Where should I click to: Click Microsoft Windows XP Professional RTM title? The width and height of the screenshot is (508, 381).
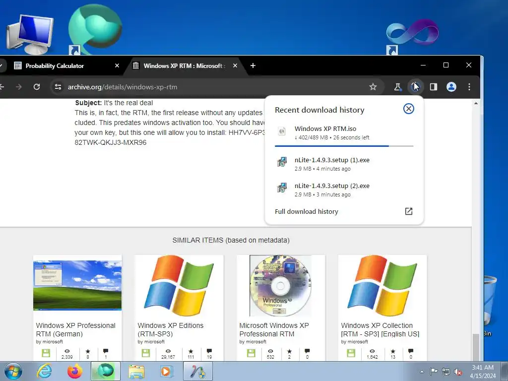[274, 329]
